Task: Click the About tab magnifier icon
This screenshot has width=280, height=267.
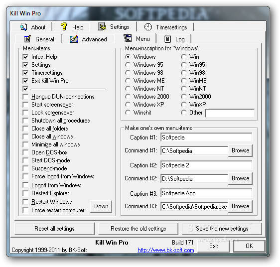Action: coord(23,27)
